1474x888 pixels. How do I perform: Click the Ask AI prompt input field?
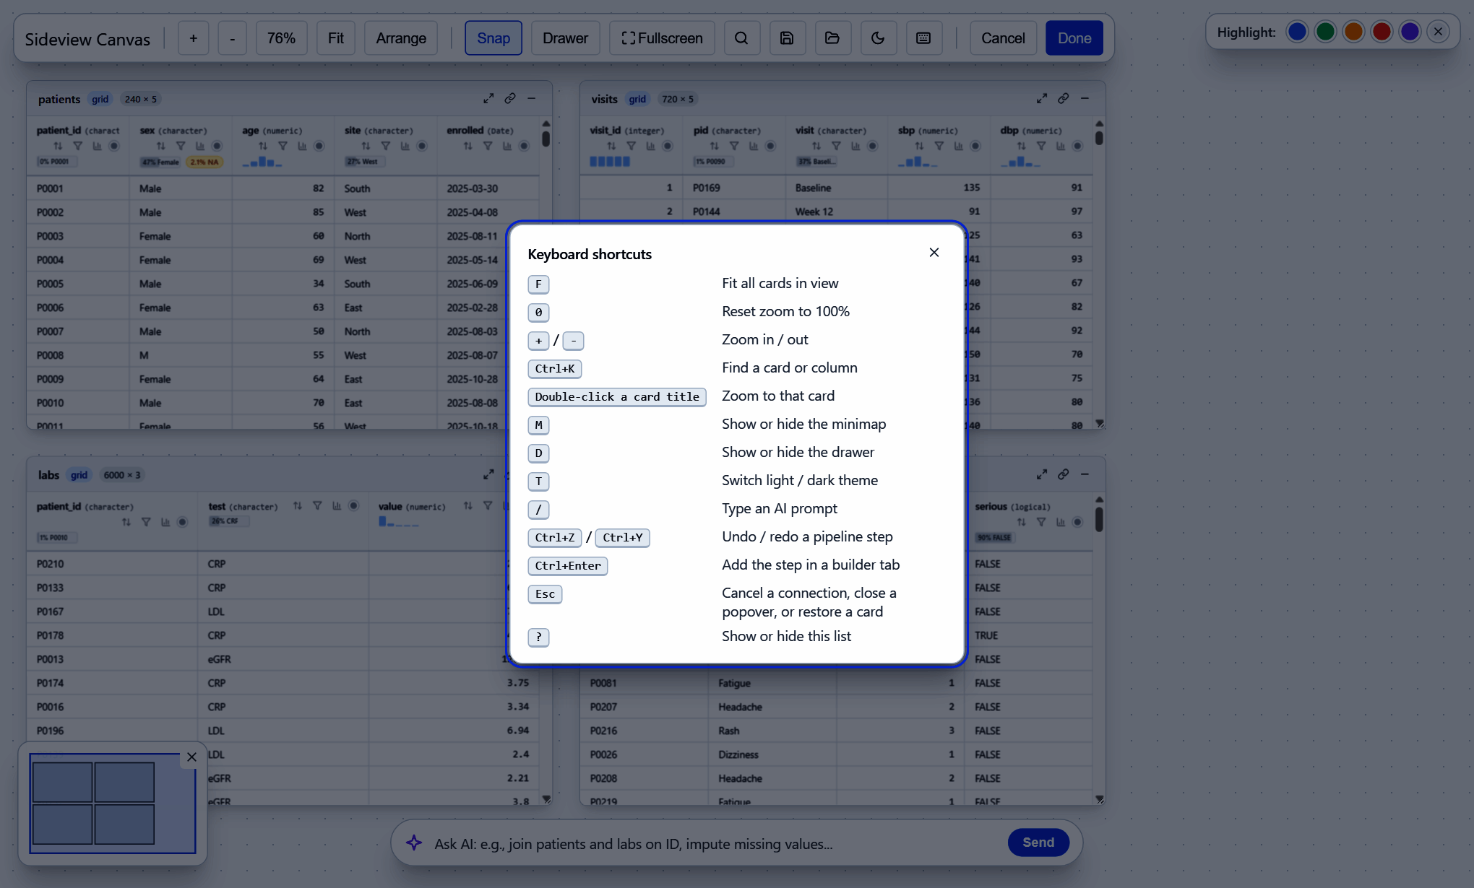(x=715, y=843)
